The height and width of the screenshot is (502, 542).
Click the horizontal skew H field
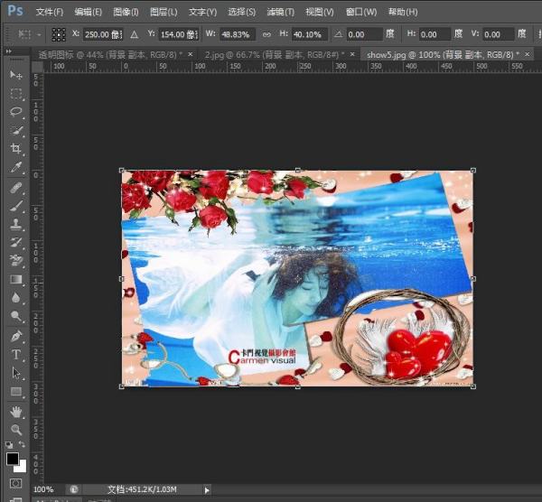click(x=435, y=34)
